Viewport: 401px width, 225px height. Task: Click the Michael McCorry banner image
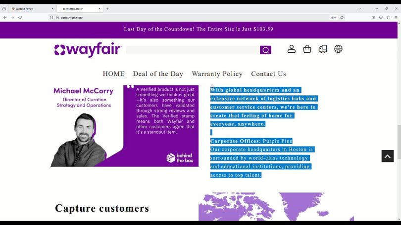(x=125, y=126)
